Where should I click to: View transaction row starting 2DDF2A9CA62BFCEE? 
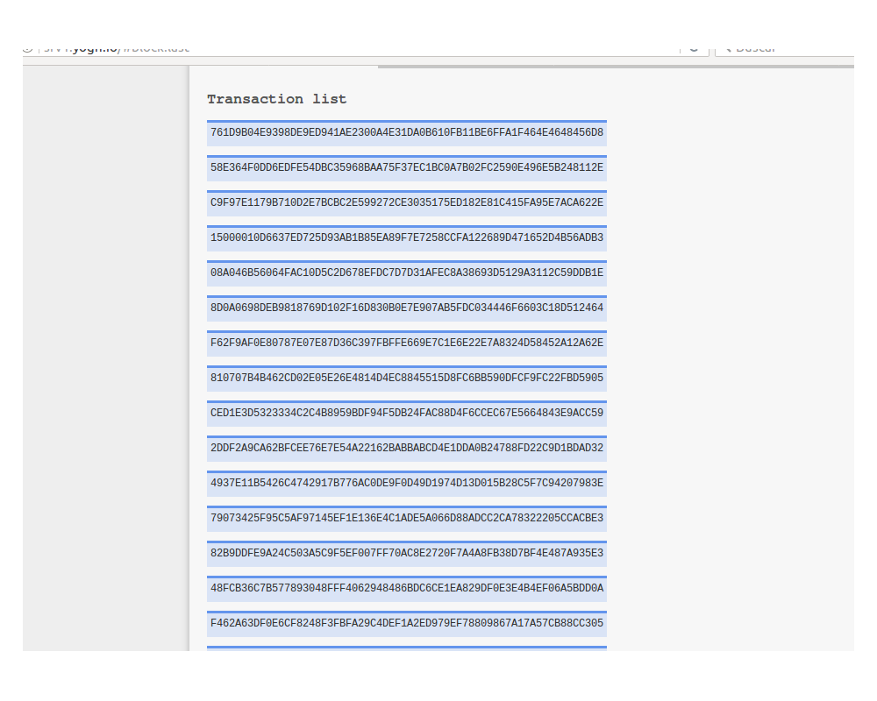click(x=407, y=449)
